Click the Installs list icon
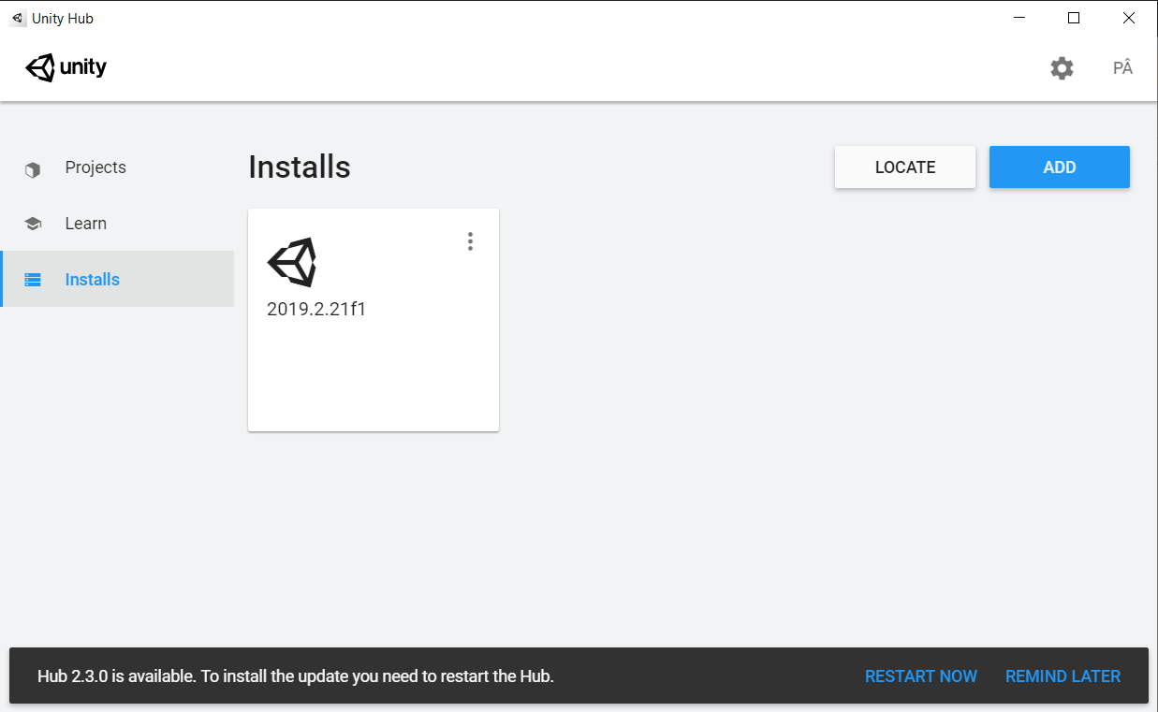The height and width of the screenshot is (712, 1158). (33, 280)
